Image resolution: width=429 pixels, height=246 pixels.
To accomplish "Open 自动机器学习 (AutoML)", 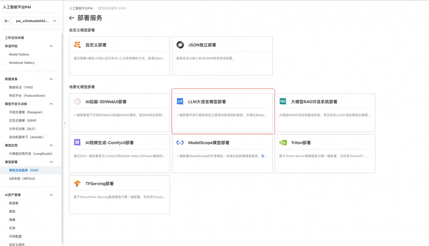I will click(27, 137).
